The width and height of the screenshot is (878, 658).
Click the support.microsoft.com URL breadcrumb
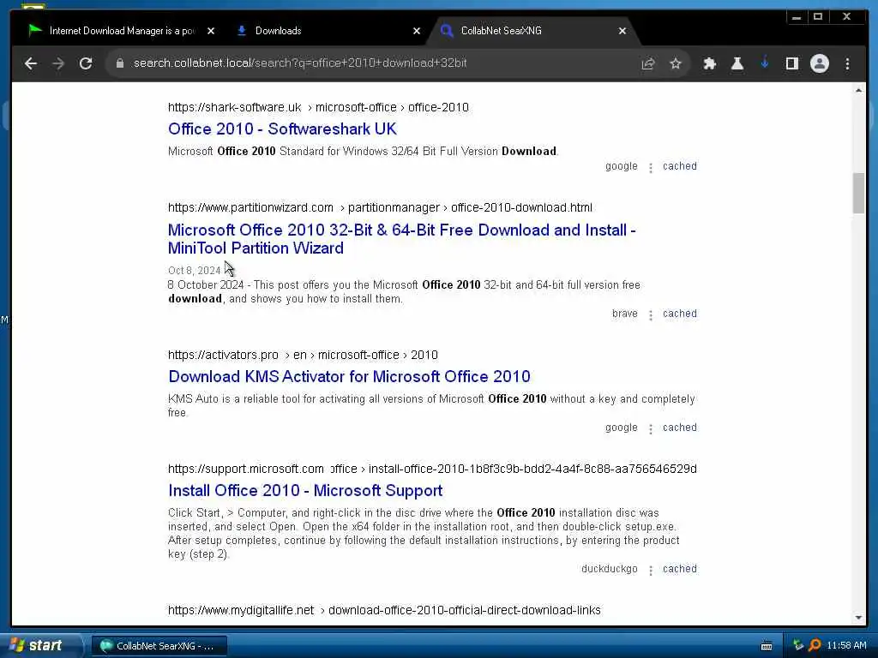coord(432,469)
